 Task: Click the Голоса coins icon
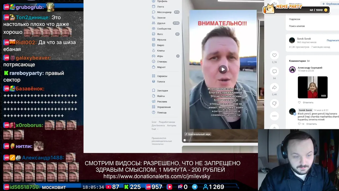pyautogui.click(x=154, y=82)
